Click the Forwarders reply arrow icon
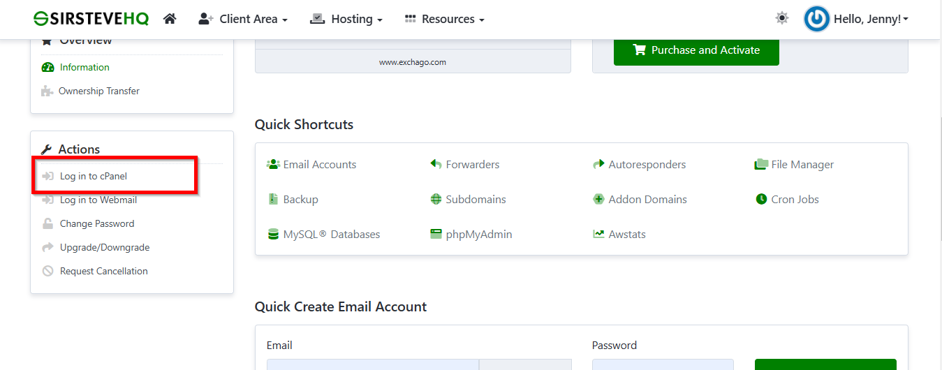 coord(436,165)
